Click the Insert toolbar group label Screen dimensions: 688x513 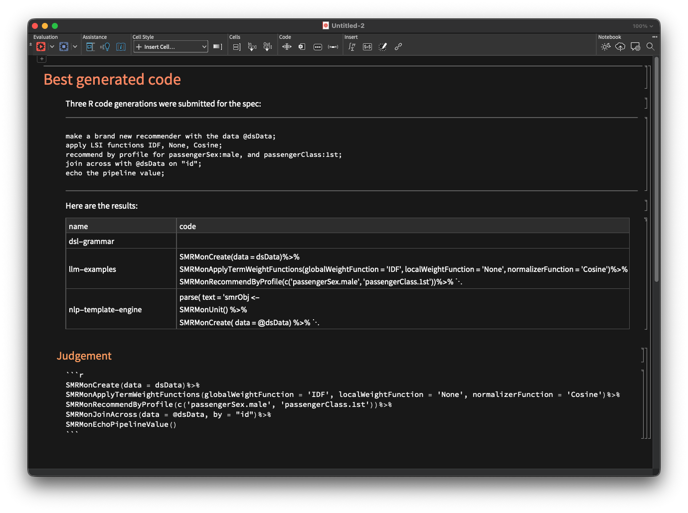pyautogui.click(x=351, y=37)
